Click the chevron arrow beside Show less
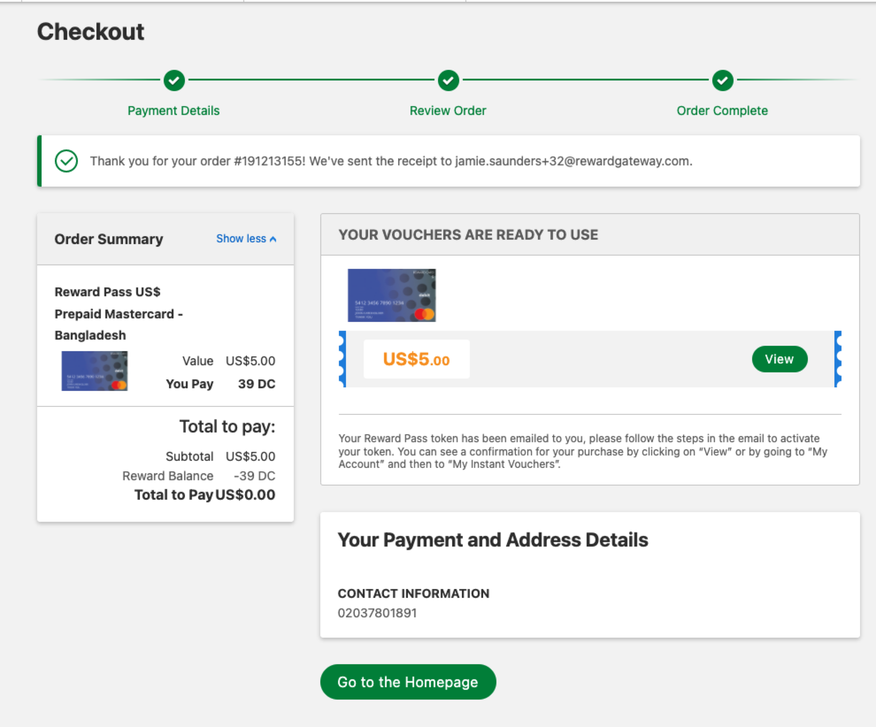Image resolution: width=876 pixels, height=727 pixels. click(x=273, y=239)
